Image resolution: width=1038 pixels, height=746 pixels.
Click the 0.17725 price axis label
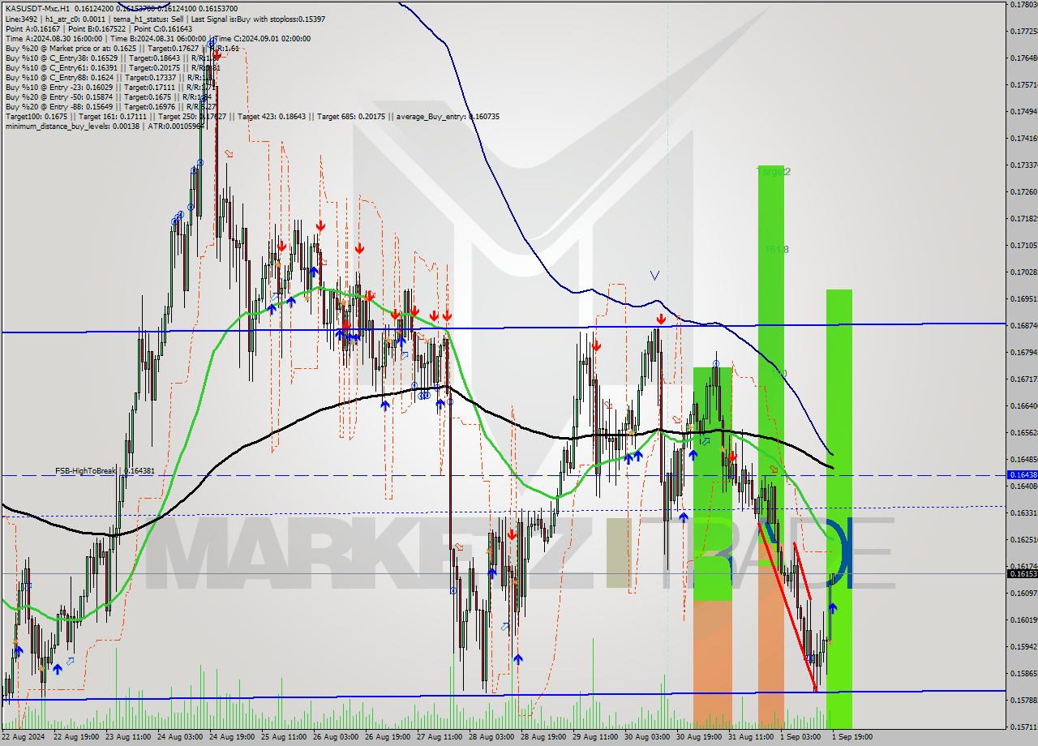[1023, 31]
